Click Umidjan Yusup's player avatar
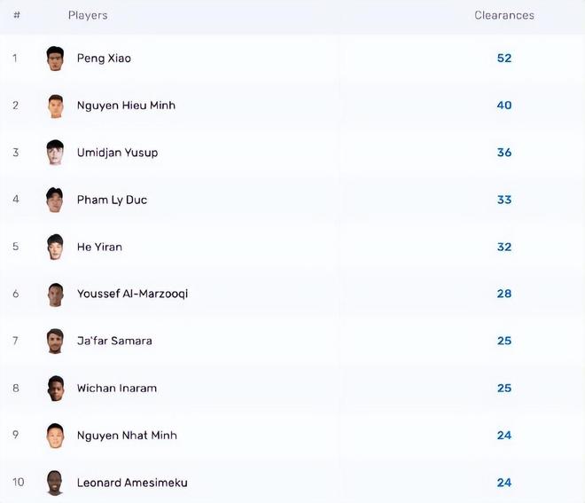The image size is (585, 503). click(55, 153)
